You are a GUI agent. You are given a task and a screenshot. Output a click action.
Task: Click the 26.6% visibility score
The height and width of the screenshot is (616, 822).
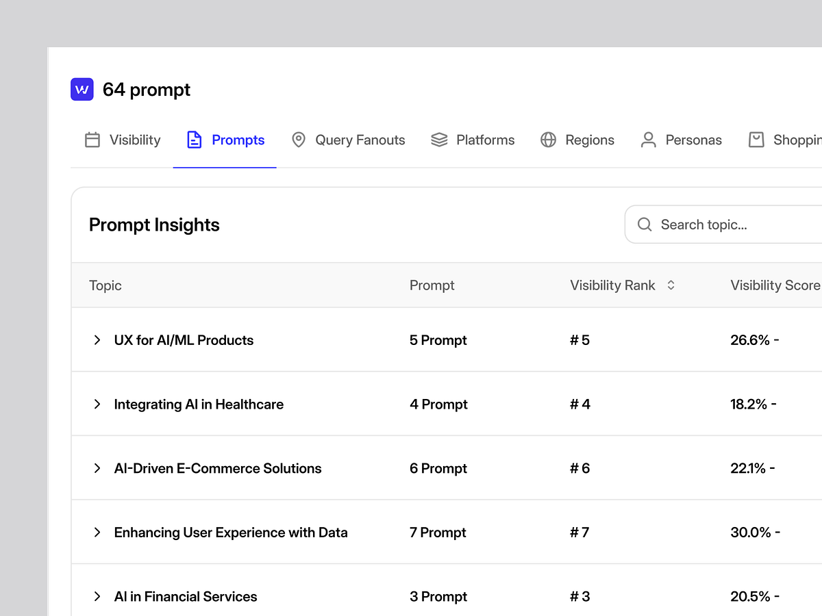click(x=750, y=340)
